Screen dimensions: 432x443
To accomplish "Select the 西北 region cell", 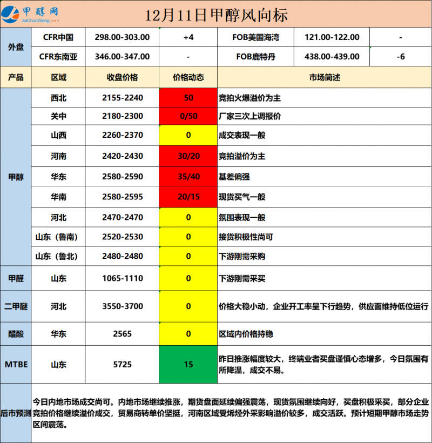I will click(58, 98).
